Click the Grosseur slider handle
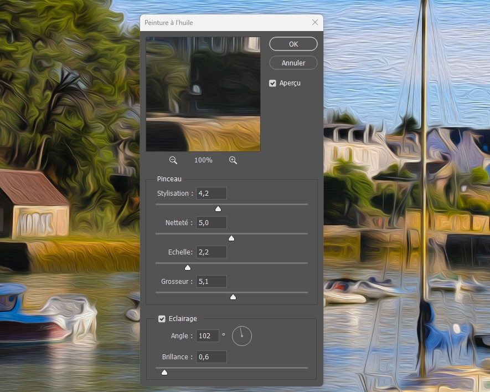Screen dimensions: 490x392 tap(233, 297)
